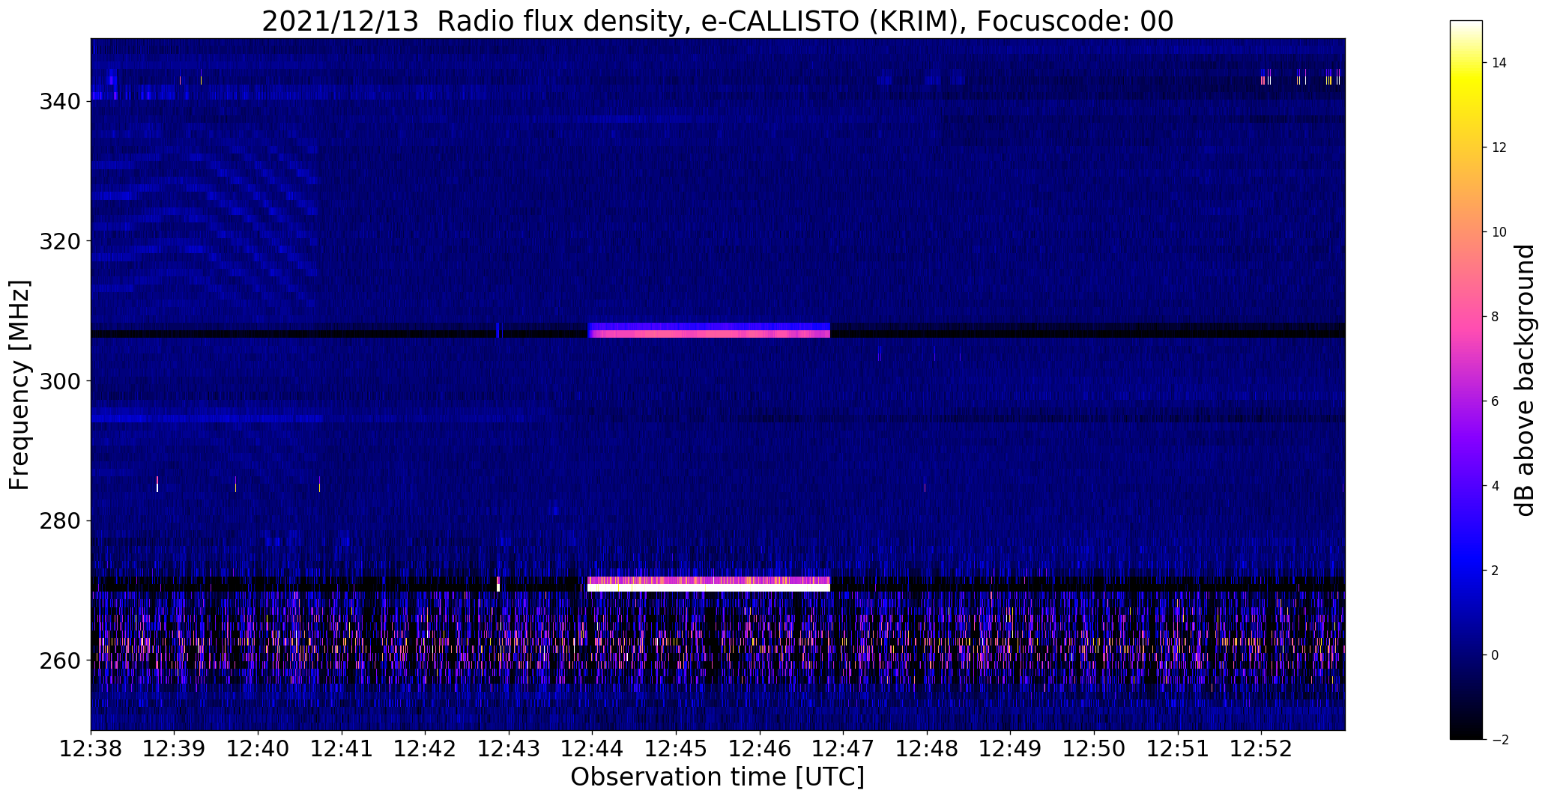1548x799 pixels.
Task: Click the 260 frequency tick label
Action: (60, 660)
